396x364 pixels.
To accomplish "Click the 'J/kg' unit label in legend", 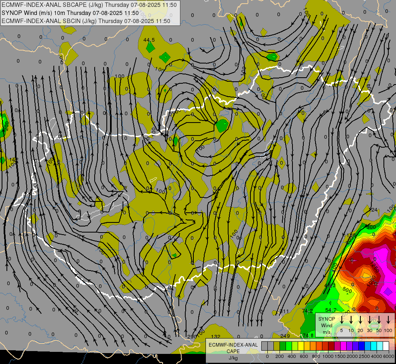I will pyautogui.click(x=233, y=358).
